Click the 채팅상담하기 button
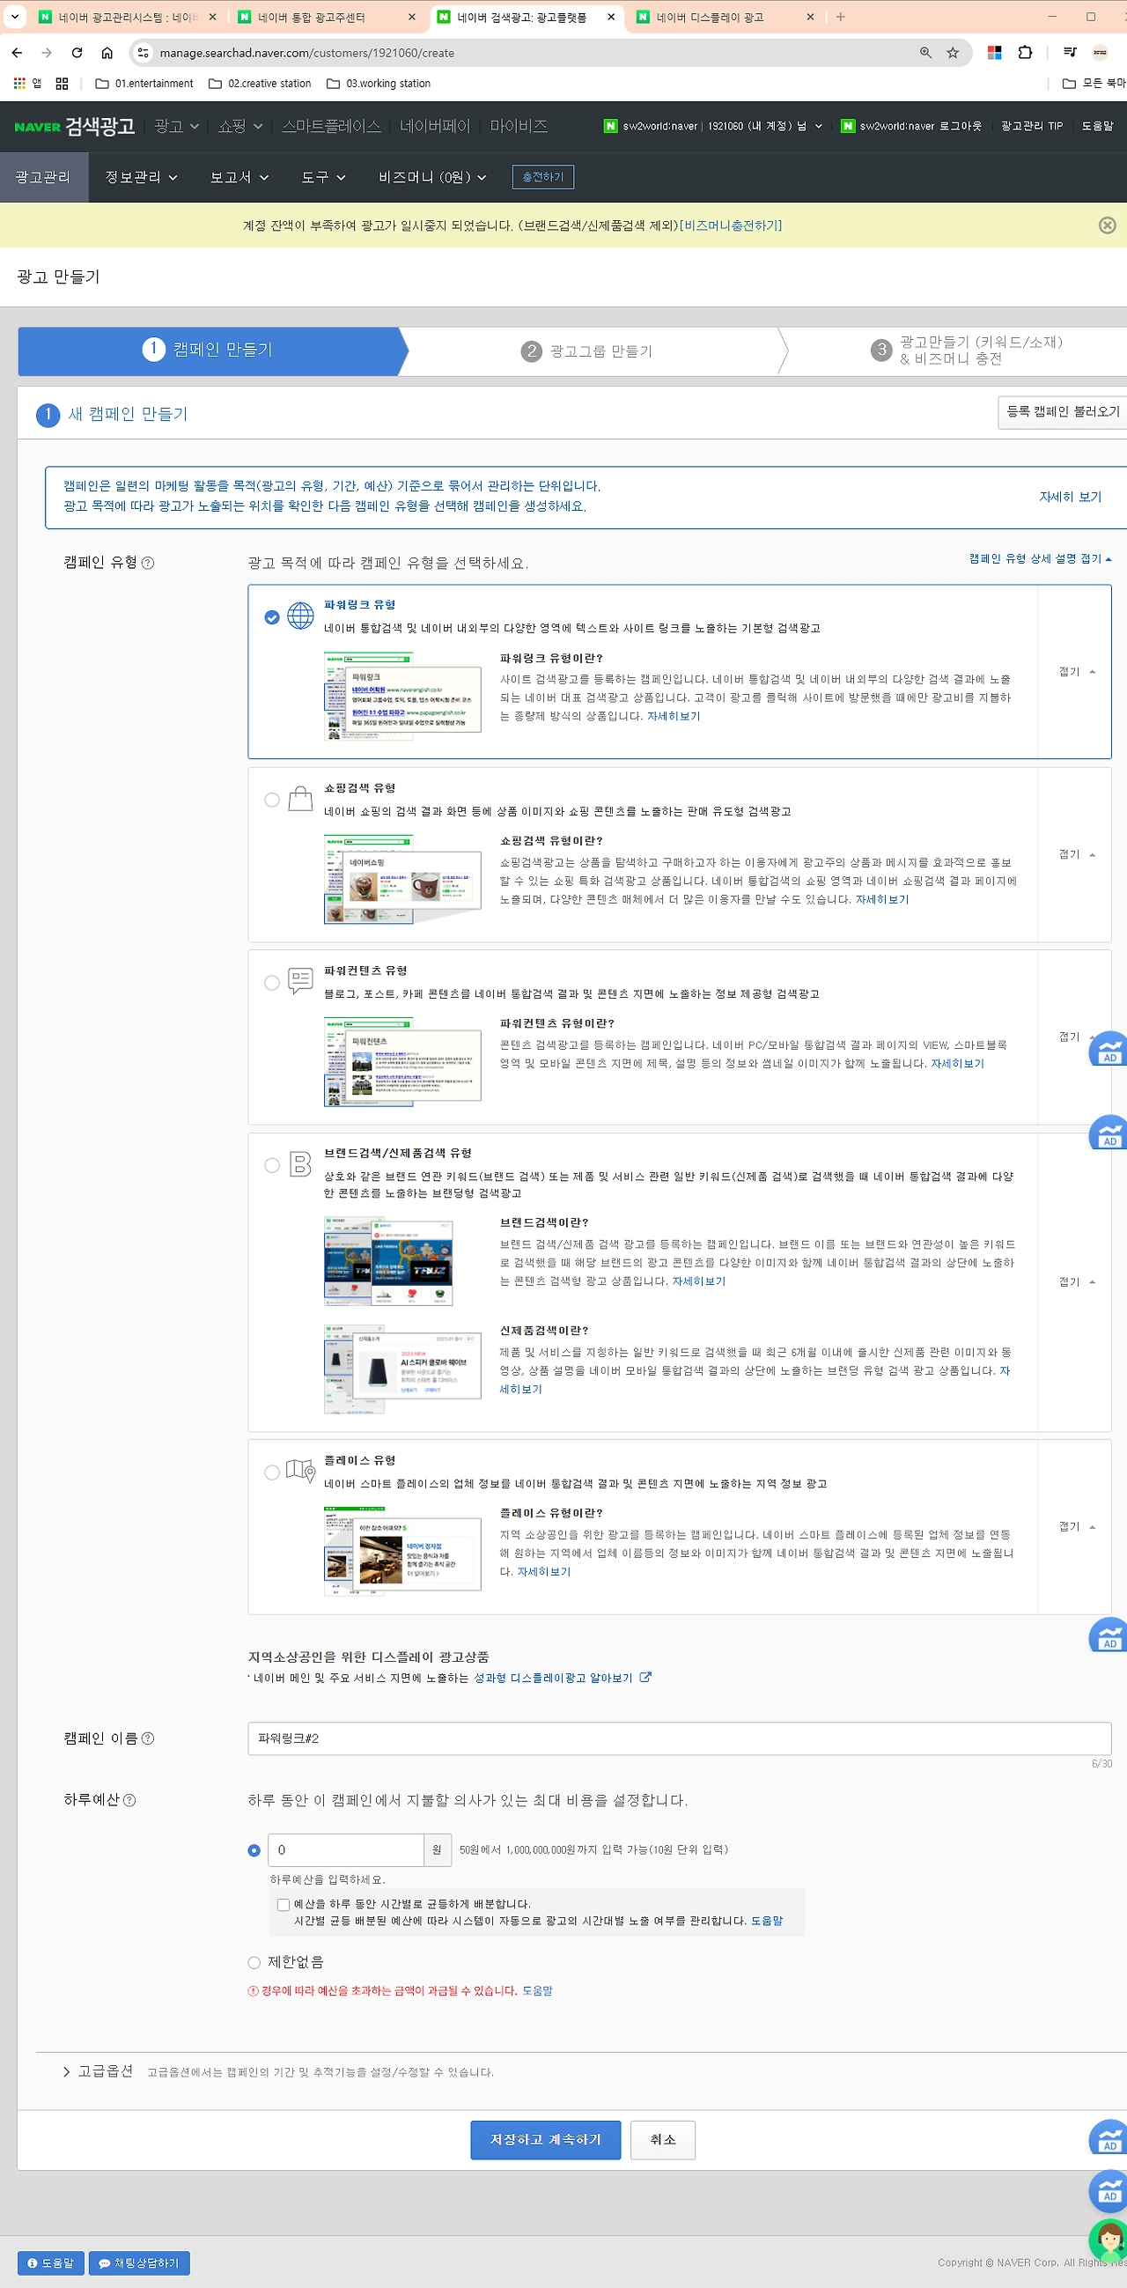1127x2288 pixels. [139, 2263]
